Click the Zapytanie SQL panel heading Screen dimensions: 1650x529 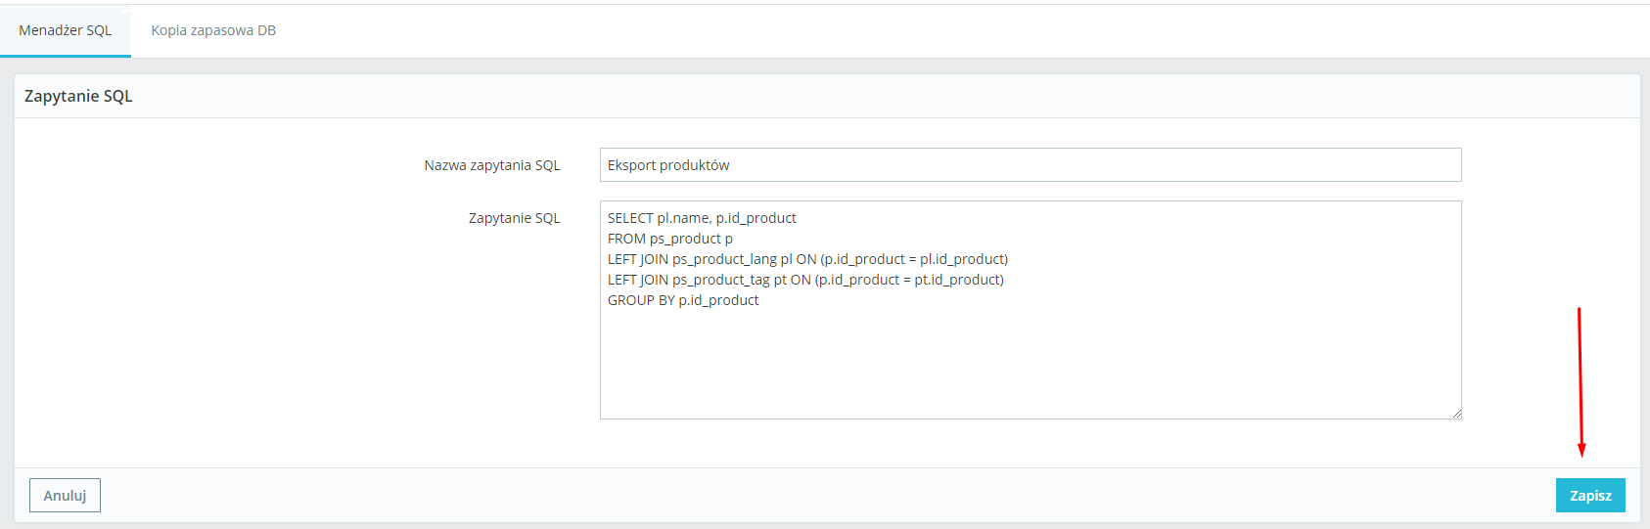click(78, 96)
